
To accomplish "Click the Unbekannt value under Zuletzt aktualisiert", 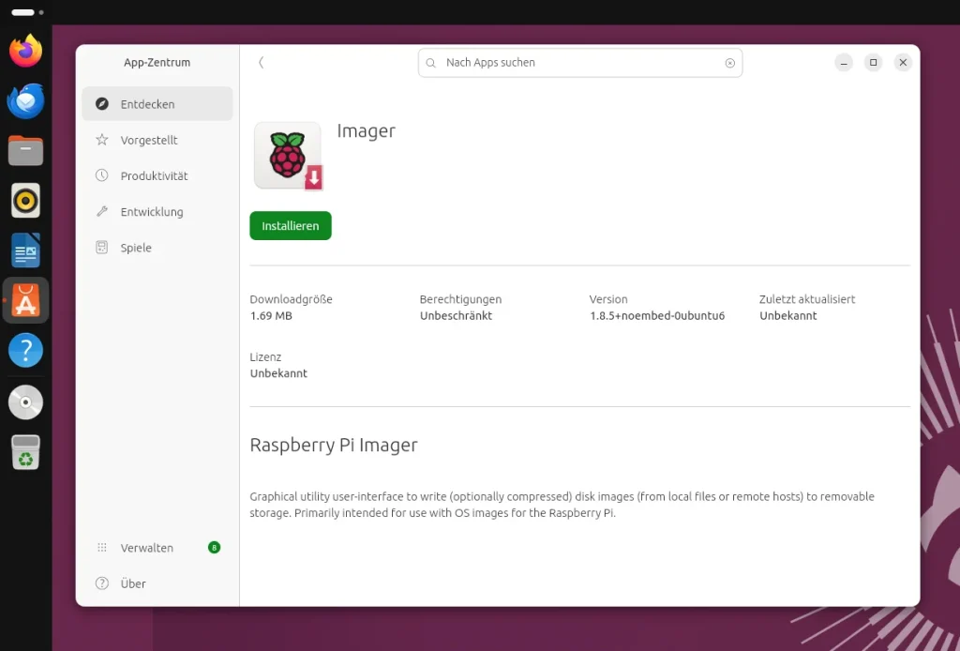I will click(787, 316).
